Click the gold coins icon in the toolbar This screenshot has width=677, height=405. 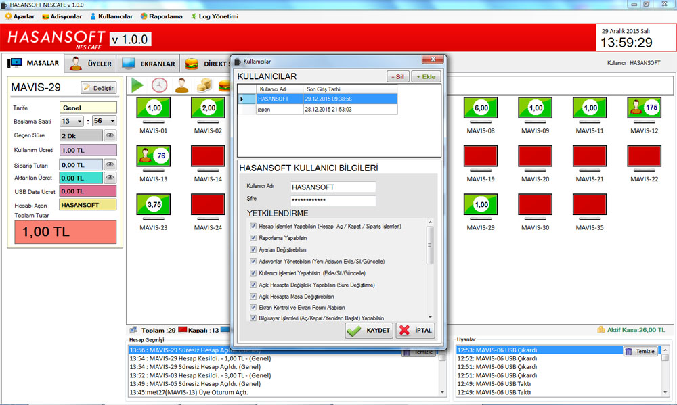(x=204, y=86)
